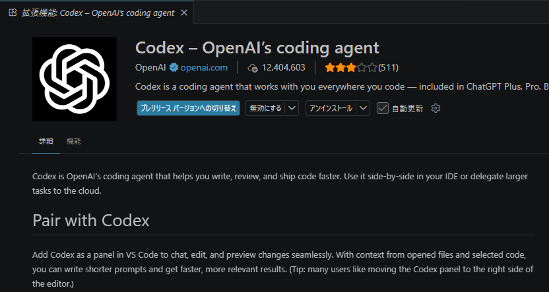Switch to プレリリース バージョン button
This screenshot has height=292, width=549.
(x=188, y=108)
